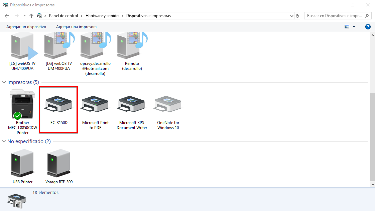Expand the chevron before Panel de control
Image resolution: width=375 pixels, height=211 pixels.
[45, 16]
